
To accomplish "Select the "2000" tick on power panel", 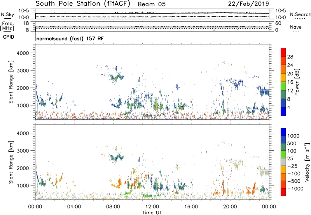I will click(x=23, y=88).
